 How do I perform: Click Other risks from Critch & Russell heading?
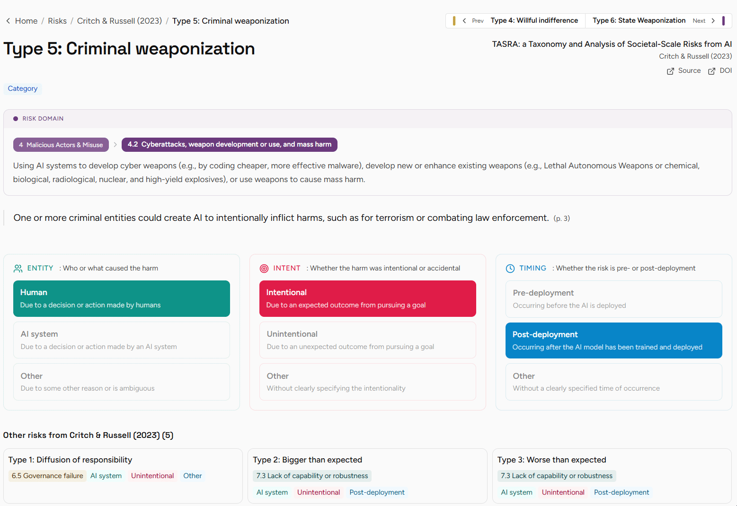pyautogui.click(x=89, y=435)
